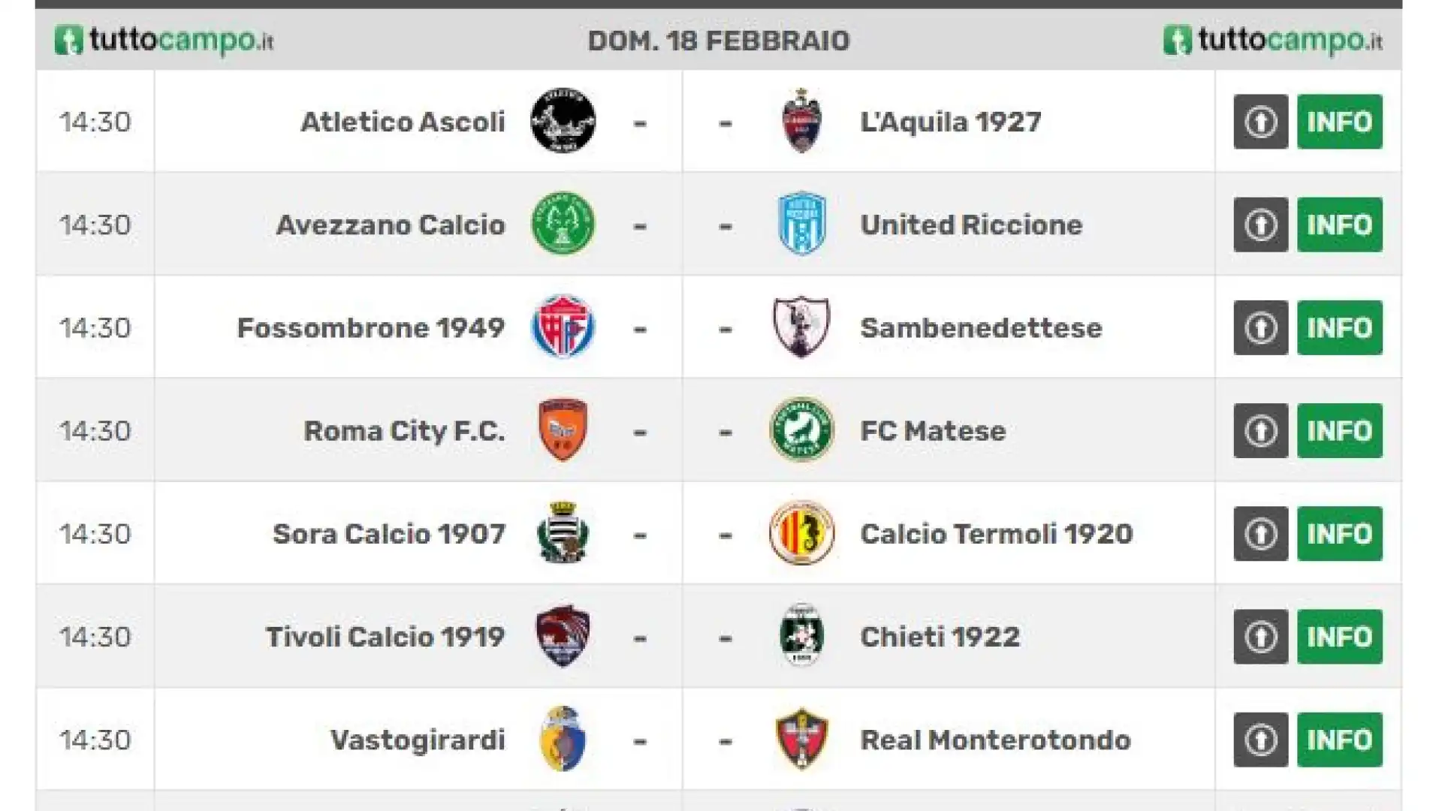The height and width of the screenshot is (811, 1442).
Task: Click the Vastogirardi team name
Action: [418, 740]
